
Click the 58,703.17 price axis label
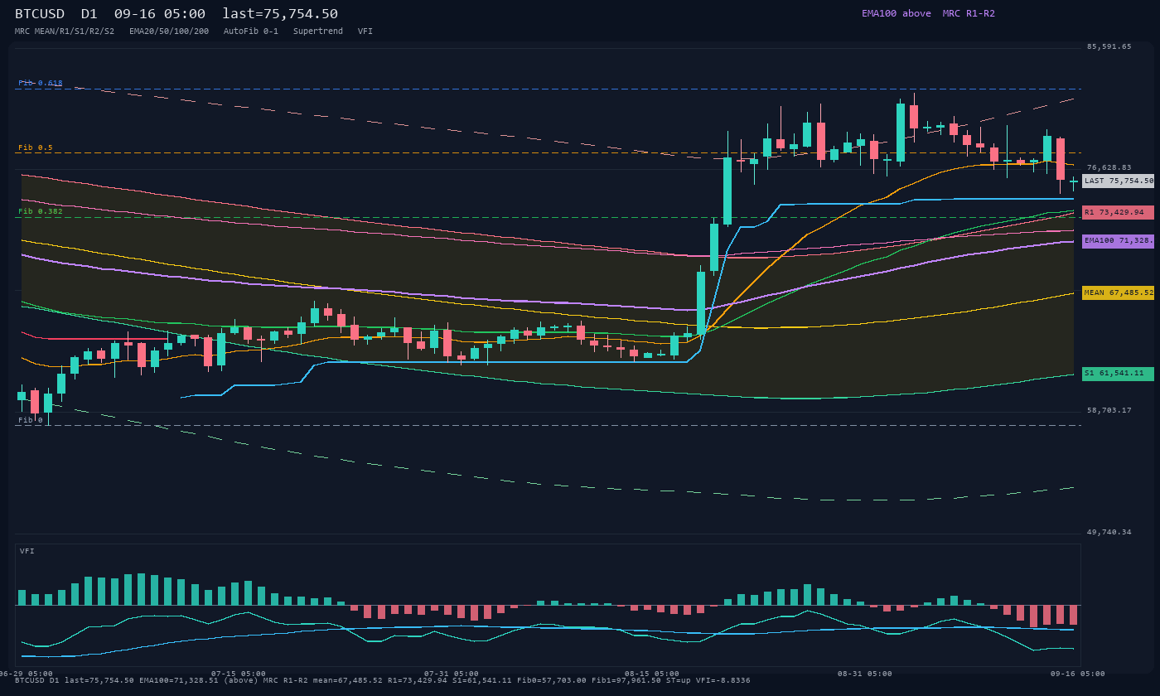click(x=1109, y=410)
